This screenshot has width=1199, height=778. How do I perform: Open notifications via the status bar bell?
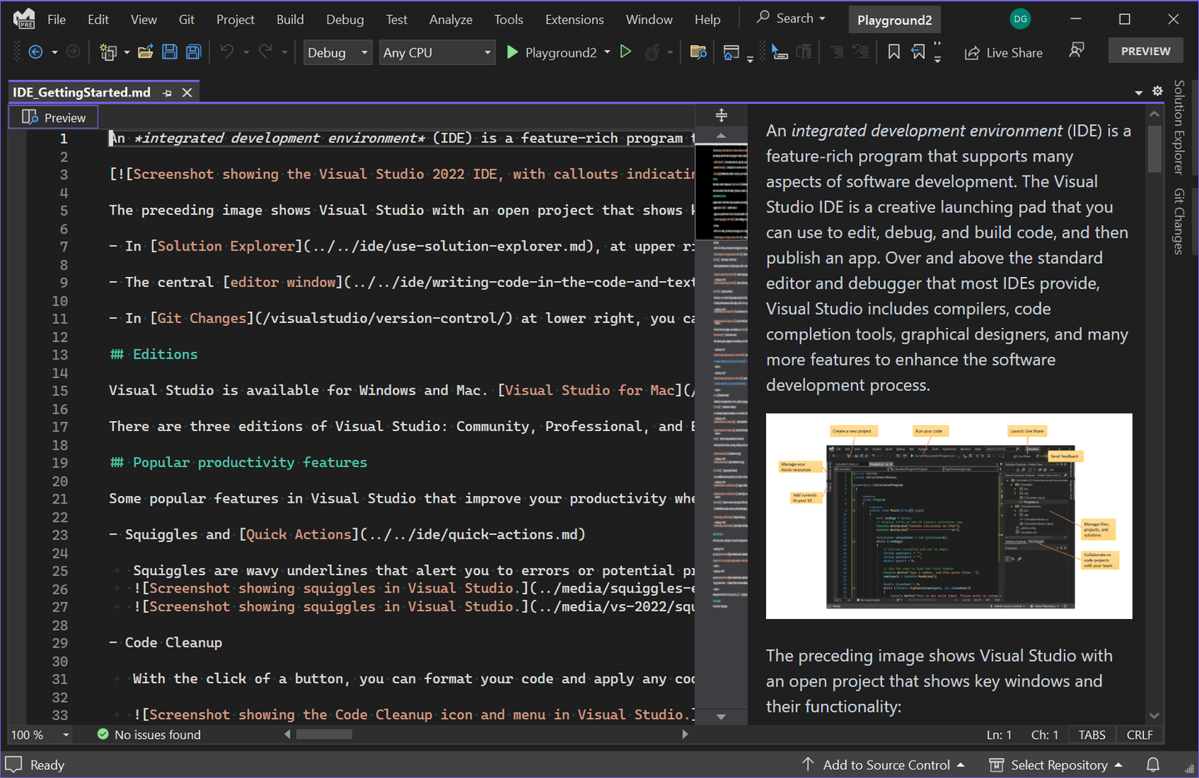pyautogui.click(x=1152, y=764)
